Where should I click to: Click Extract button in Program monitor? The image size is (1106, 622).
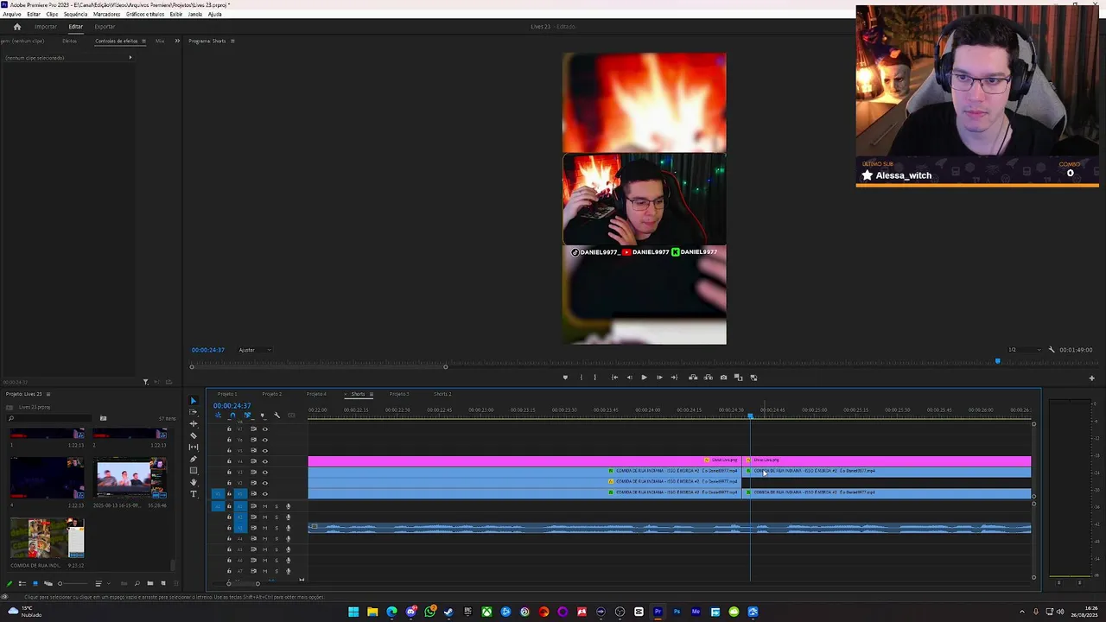click(x=709, y=378)
